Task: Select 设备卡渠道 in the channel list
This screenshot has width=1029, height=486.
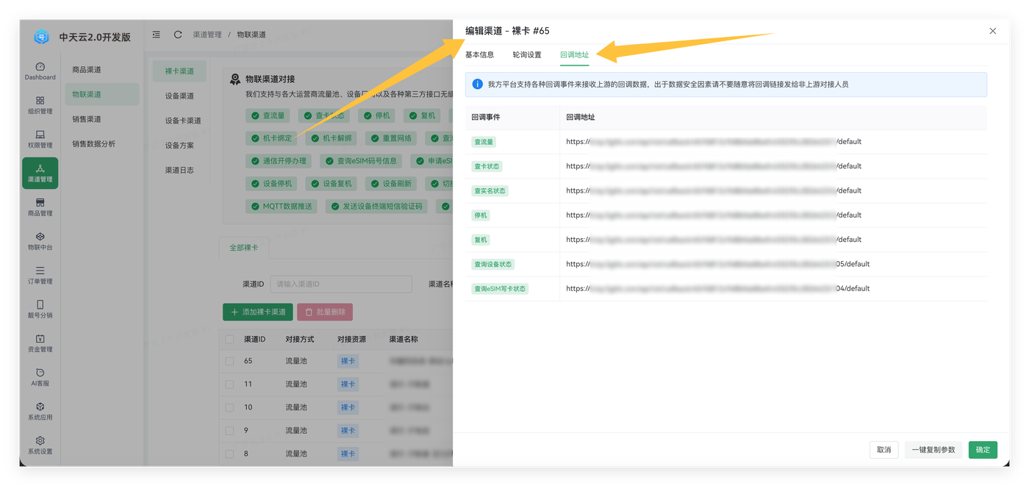Action: point(183,121)
